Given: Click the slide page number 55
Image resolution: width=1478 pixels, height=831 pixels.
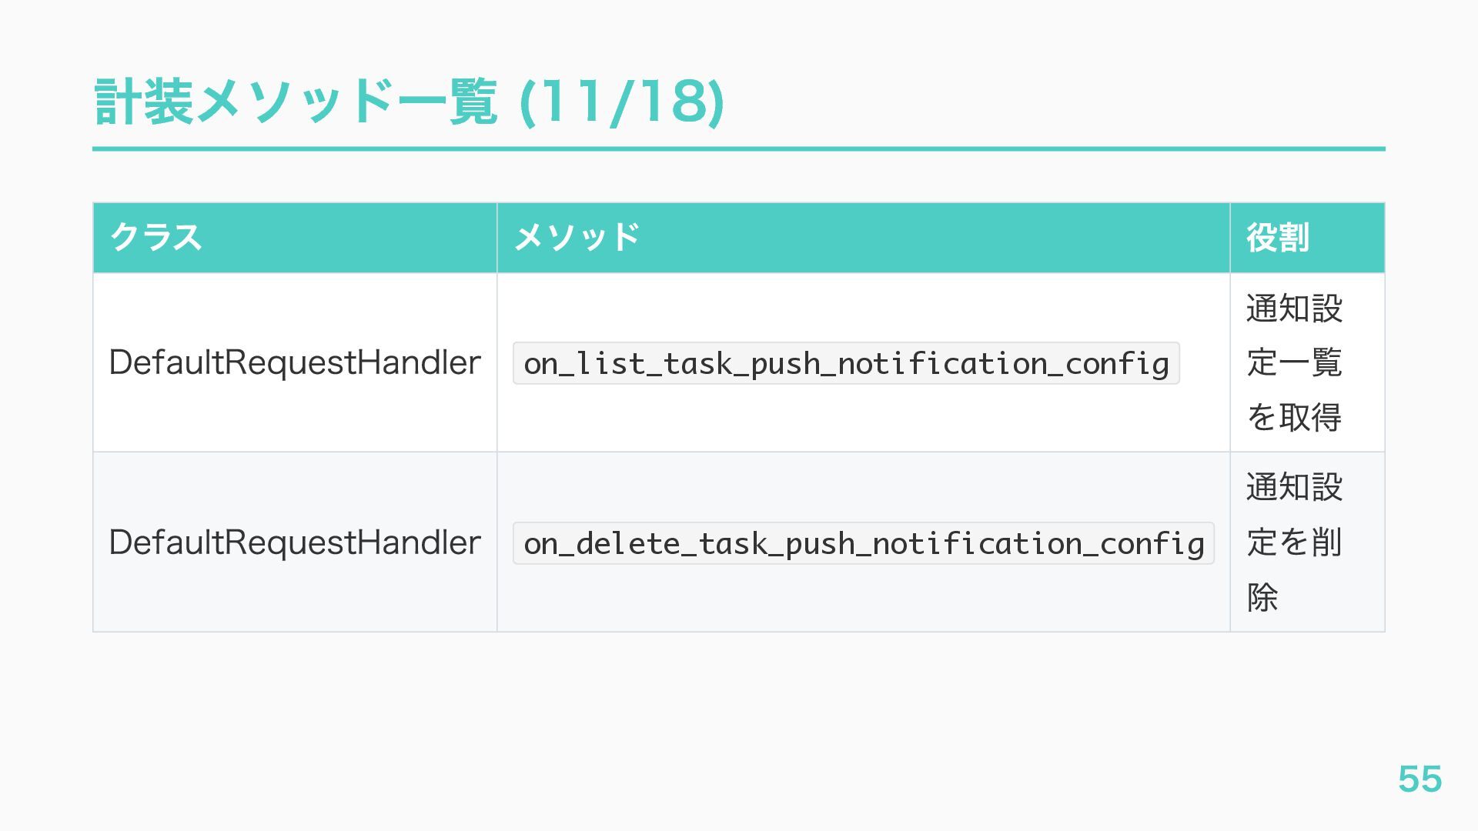Looking at the screenshot, I should click(x=1419, y=779).
